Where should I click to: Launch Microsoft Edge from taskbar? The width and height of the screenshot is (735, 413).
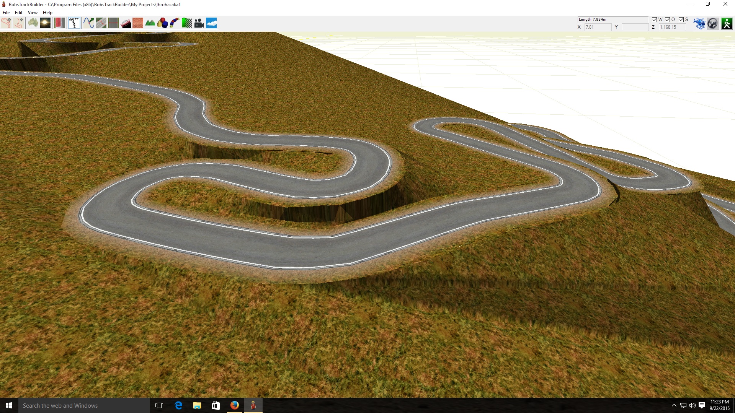pos(178,405)
